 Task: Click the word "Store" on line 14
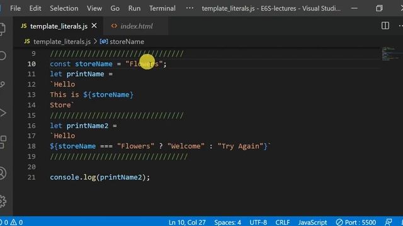pos(60,105)
